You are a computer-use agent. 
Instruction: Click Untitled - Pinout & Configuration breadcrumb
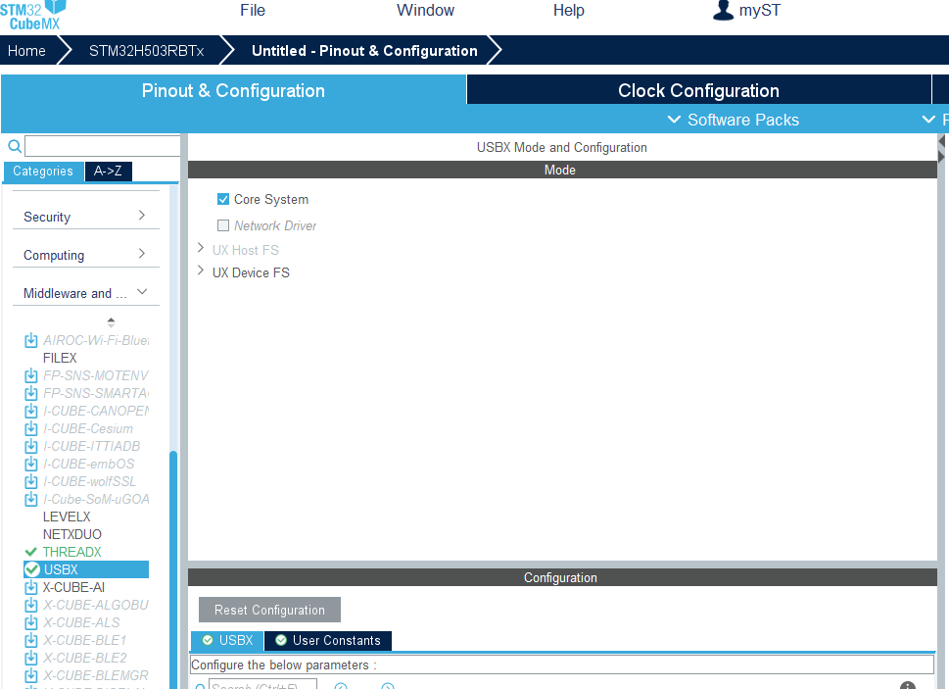364,51
